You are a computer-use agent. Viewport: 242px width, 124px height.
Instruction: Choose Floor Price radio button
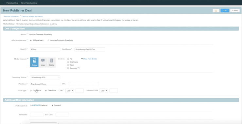coord(31,90)
